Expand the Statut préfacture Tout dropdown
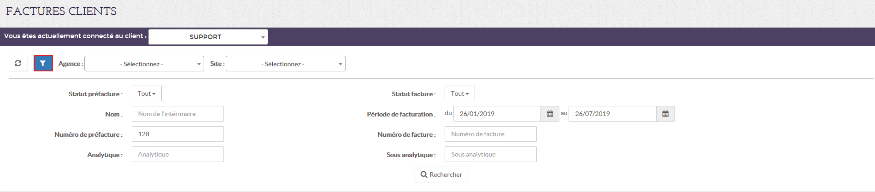The width and height of the screenshot is (875, 192). [147, 93]
